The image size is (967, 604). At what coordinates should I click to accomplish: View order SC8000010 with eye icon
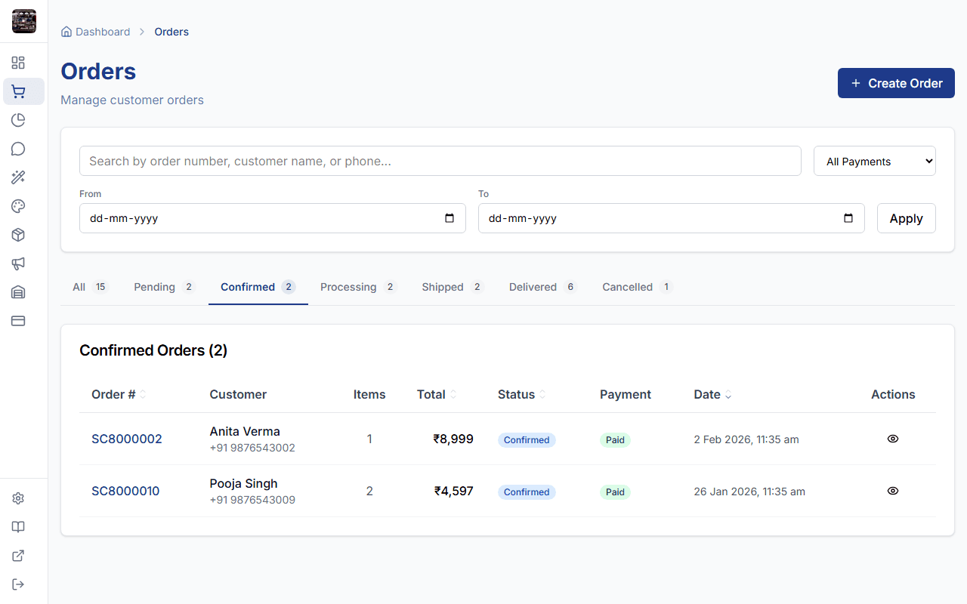pos(893,491)
